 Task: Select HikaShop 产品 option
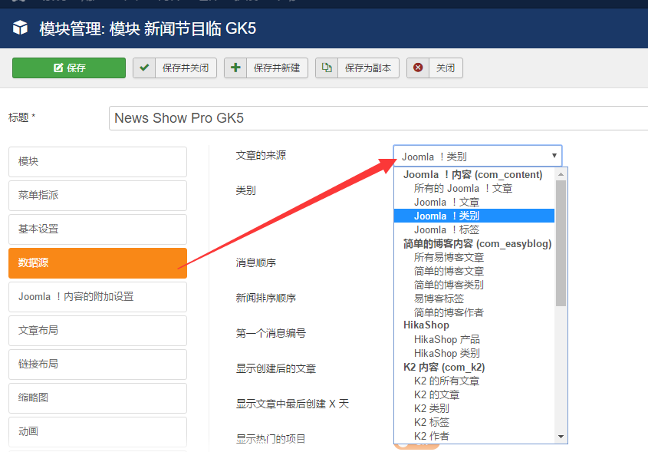tap(474, 339)
